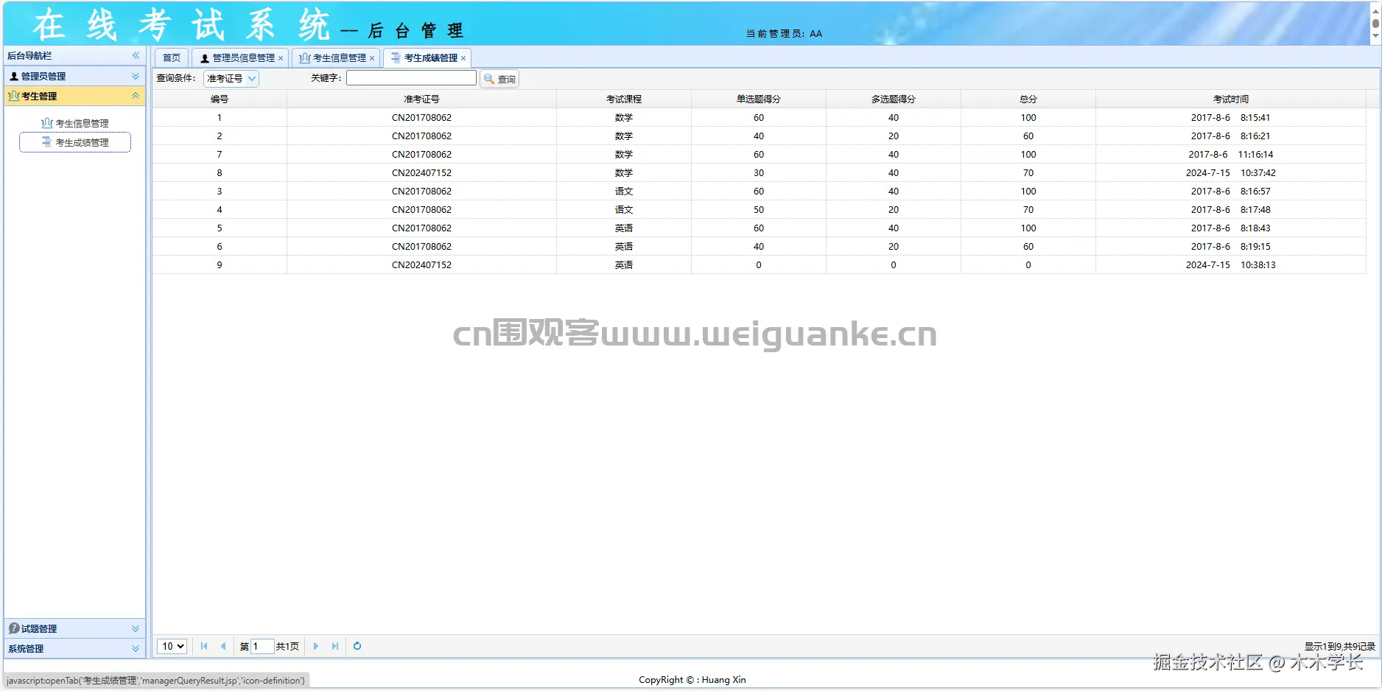Select the row with exam time 8:18:43
Screen dimensions: 1382x691
(x=759, y=228)
